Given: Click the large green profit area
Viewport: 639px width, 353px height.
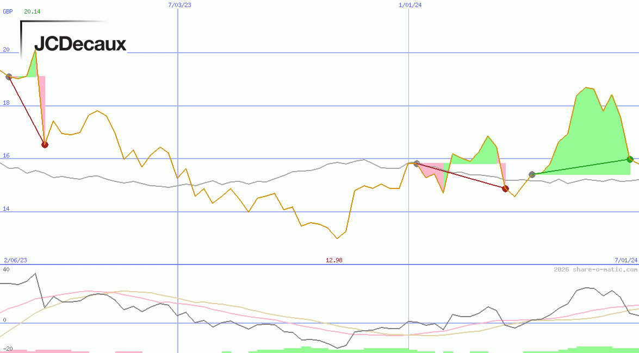Looking at the screenshot, I should [x=593, y=141].
